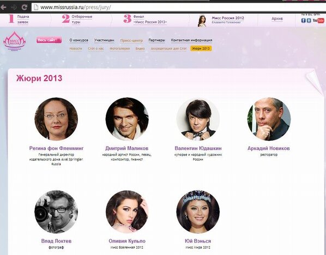Open the VK social icon
Viewport: 326px width, 255px height.
pyautogui.click(x=309, y=20)
